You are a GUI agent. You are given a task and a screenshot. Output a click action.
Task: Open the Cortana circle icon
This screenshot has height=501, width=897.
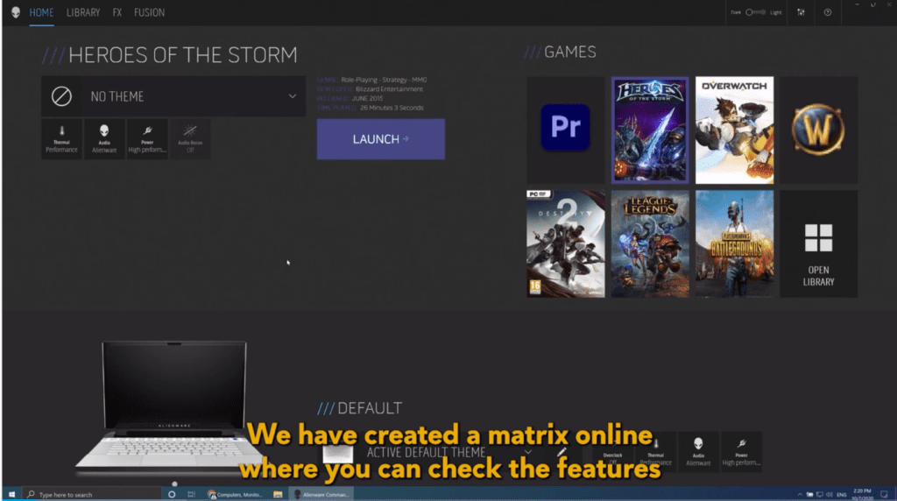click(x=172, y=494)
